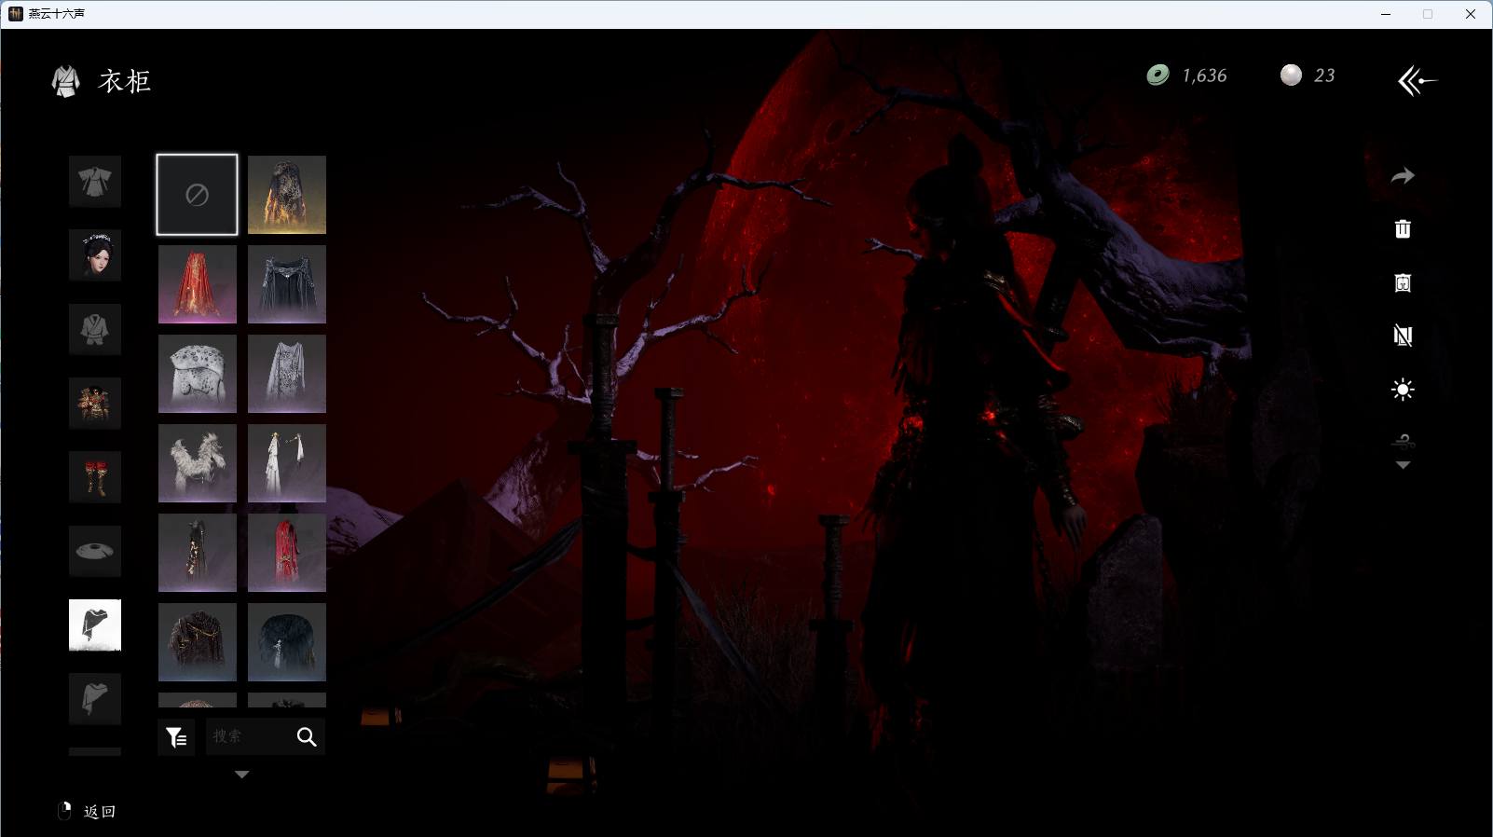The height and width of the screenshot is (837, 1493).
Task: Select the white robe with tassels
Action: click(287, 463)
